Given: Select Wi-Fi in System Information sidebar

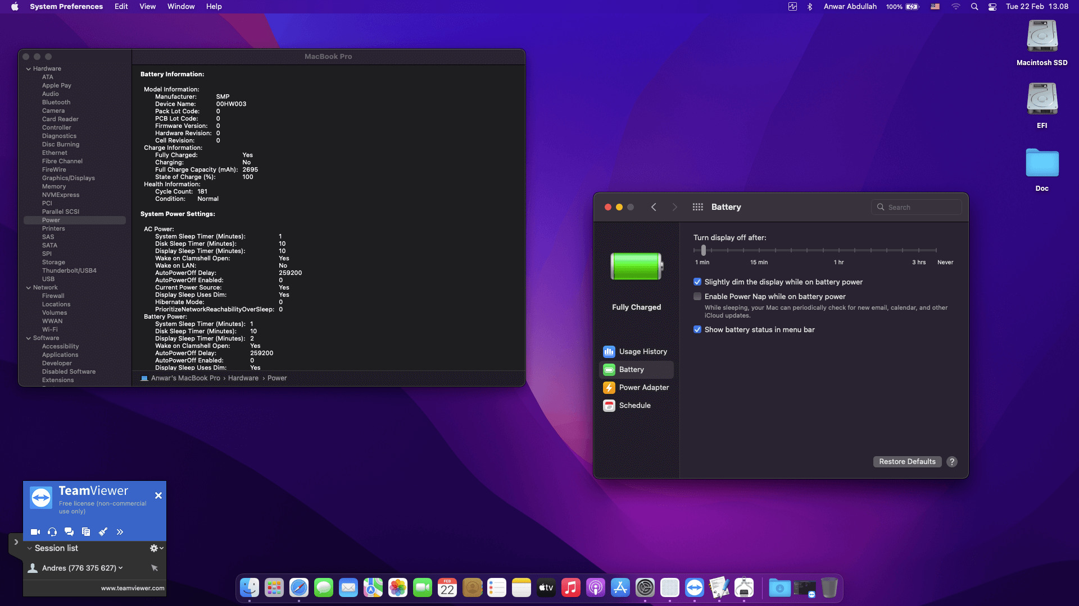Looking at the screenshot, I should click(x=50, y=330).
